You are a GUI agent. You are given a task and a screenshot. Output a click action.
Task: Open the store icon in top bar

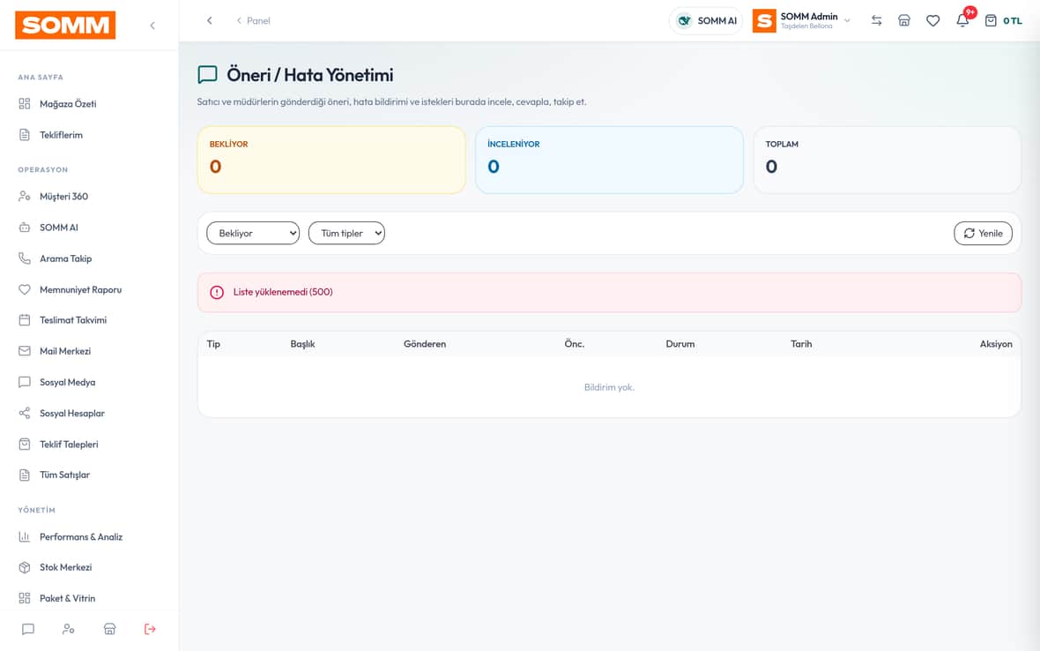(904, 20)
